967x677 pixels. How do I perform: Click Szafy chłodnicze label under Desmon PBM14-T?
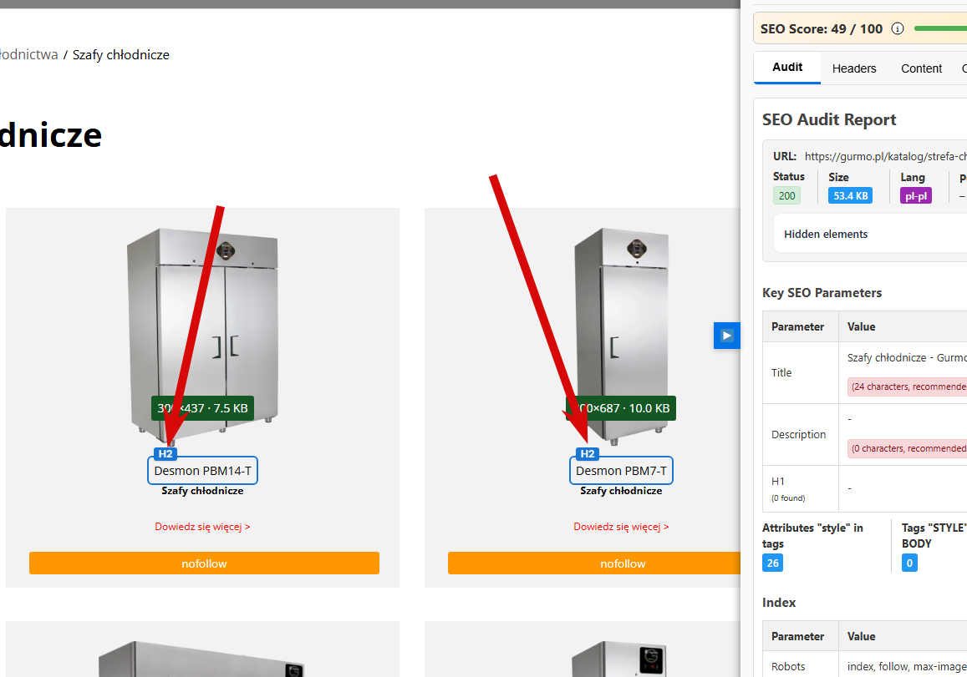202,491
